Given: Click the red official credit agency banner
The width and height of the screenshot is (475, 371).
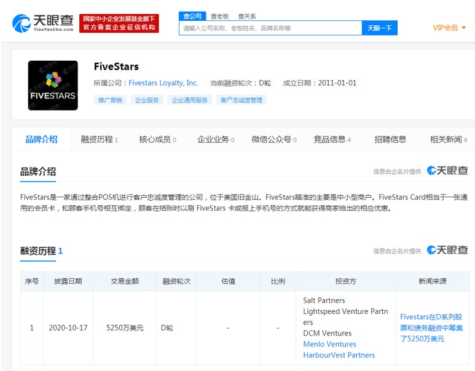Looking at the screenshot, I should tap(119, 23).
